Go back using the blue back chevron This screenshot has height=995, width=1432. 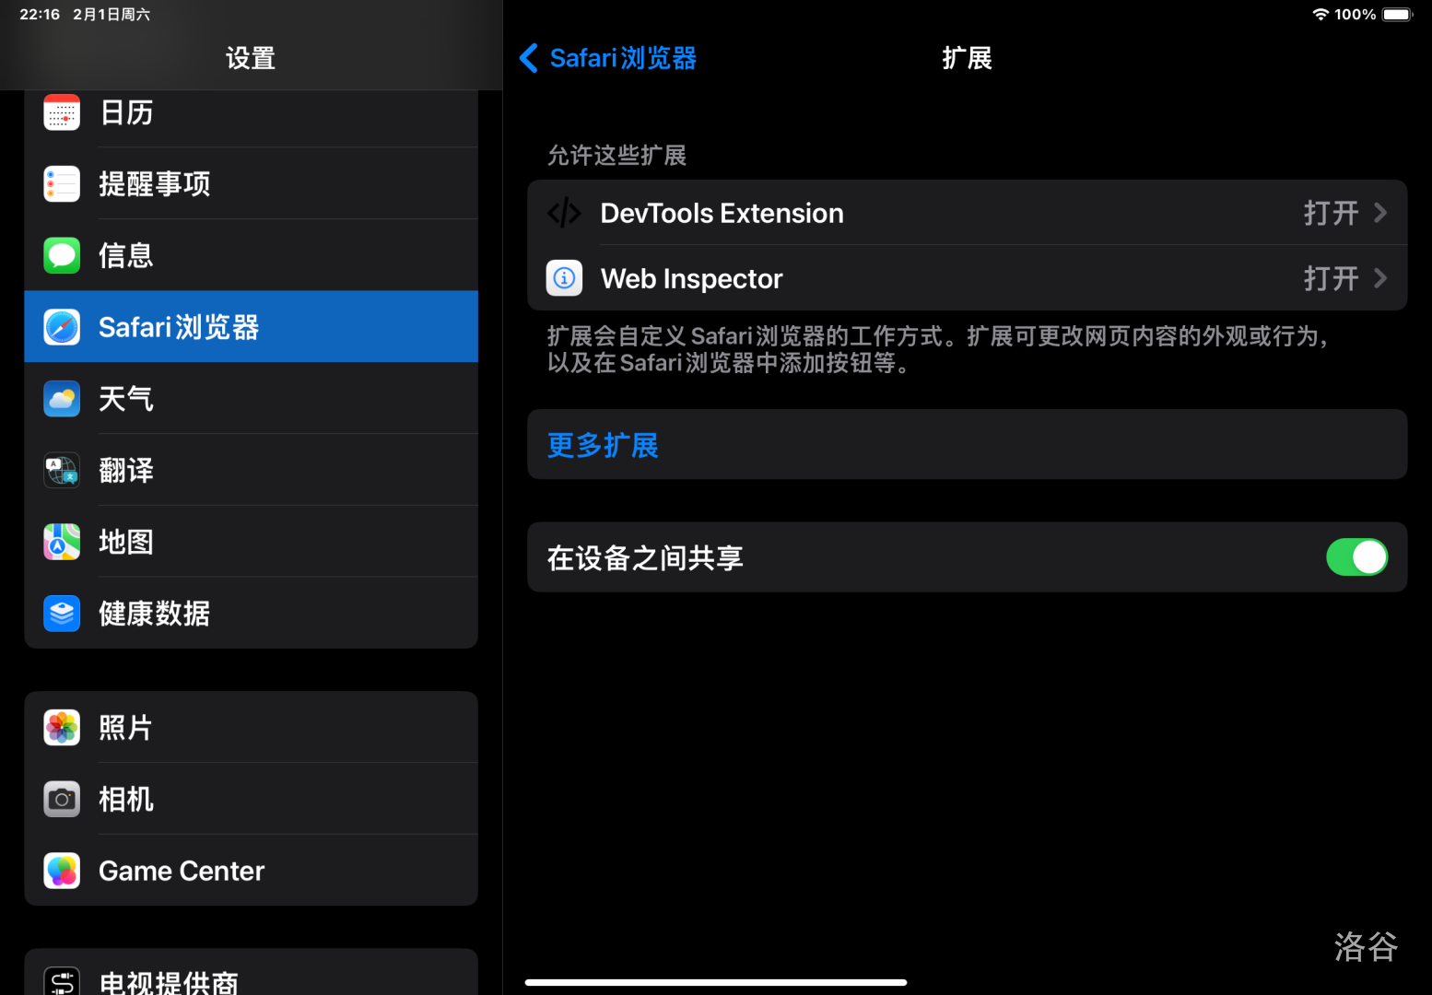529,58
